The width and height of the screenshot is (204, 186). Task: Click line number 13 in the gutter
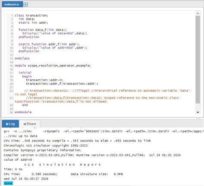point(11,59)
